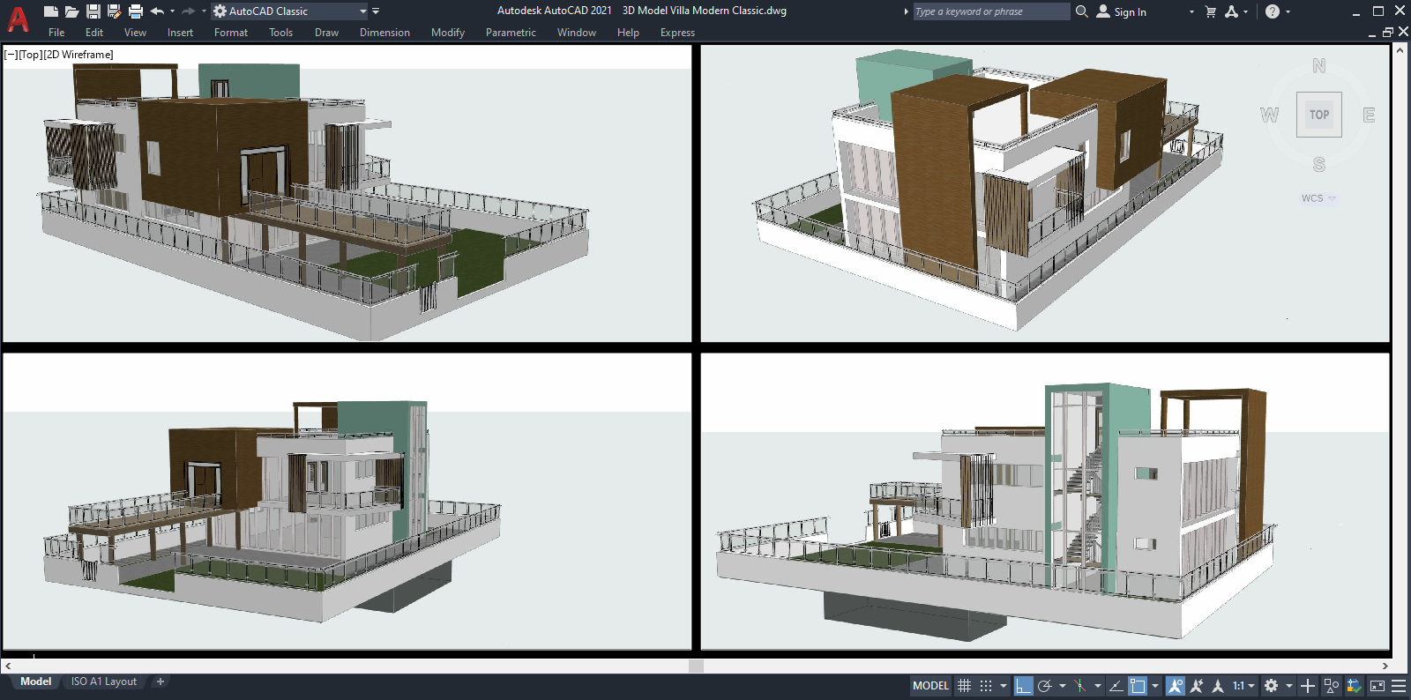This screenshot has height=700, width=1411.
Task: Open the Draw menu
Action: coord(326,33)
